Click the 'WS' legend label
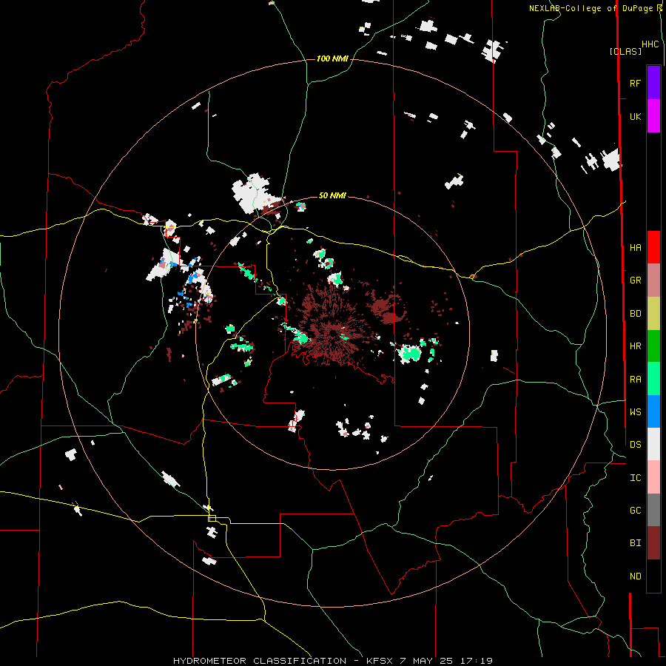Image resolution: width=666 pixels, height=666 pixels. pyautogui.click(x=635, y=412)
